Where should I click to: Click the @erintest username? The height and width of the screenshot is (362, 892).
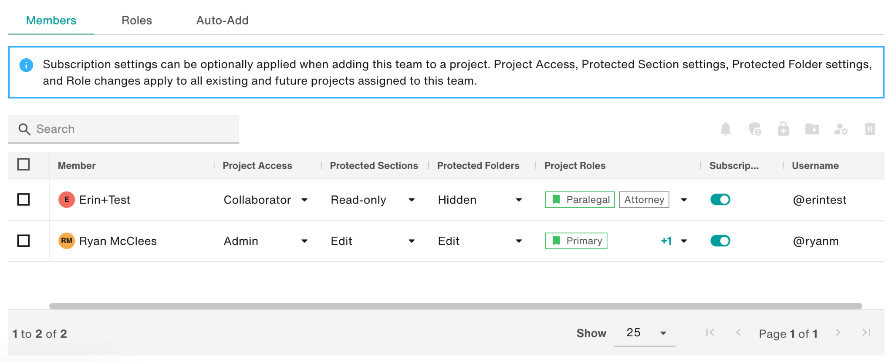tap(820, 200)
